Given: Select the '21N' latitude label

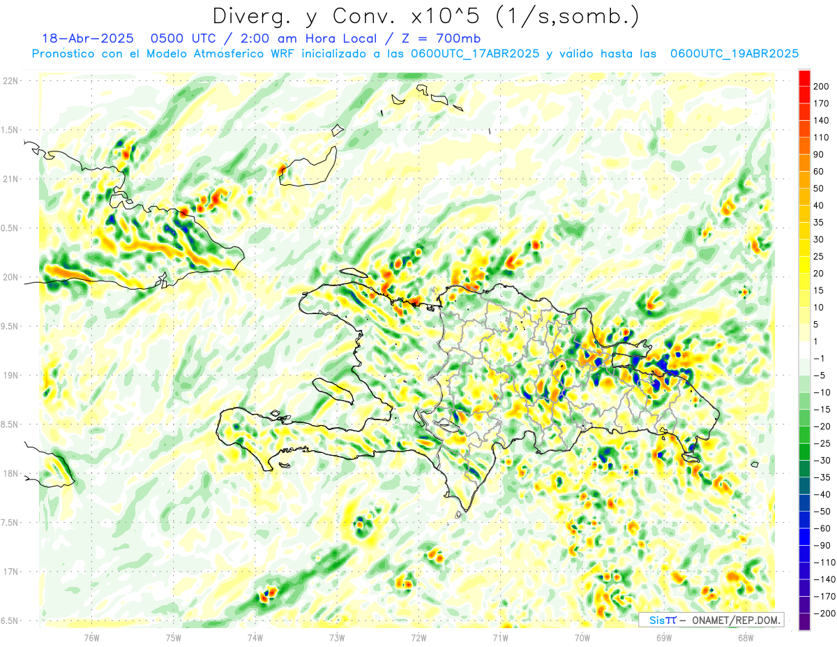Looking at the screenshot, I should pyautogui.click(x=10, y=179).
